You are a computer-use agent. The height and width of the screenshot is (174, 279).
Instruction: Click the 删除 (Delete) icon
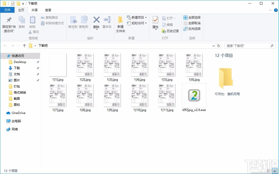[x=96, y=23]
